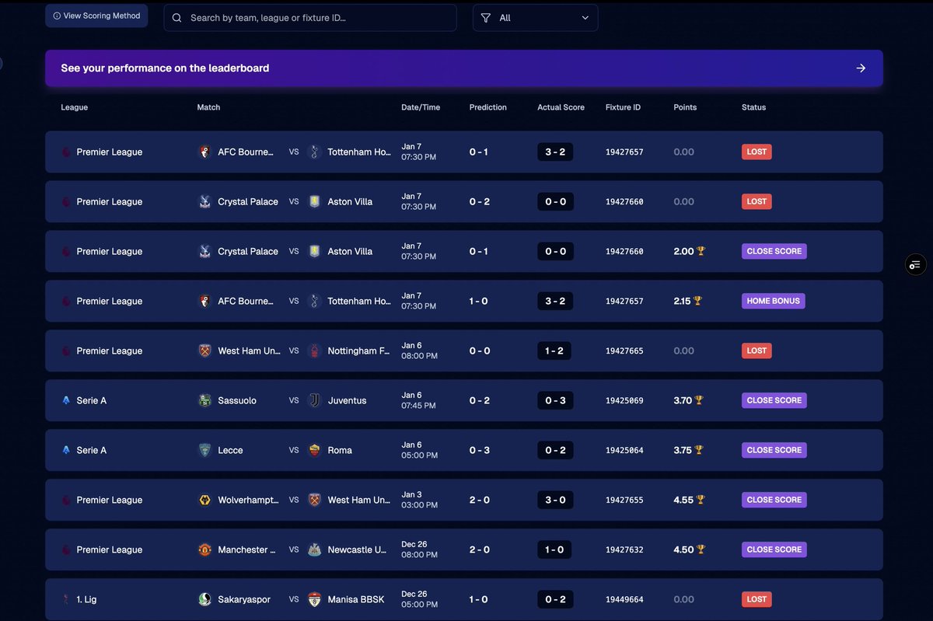This screenshot has height=621, width=933.
Task: Click AFC Bournemouth crest in Home Bonus row
Action: (205, 301)
